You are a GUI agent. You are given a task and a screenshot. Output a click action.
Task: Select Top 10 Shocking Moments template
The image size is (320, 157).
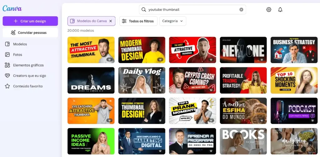pos(294,80)
